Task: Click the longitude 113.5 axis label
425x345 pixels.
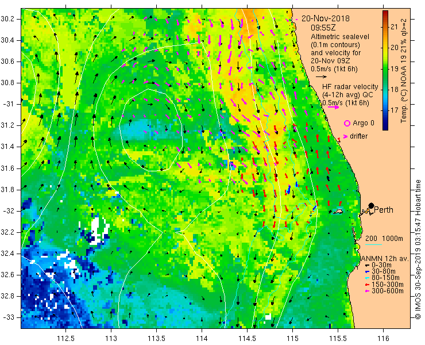Action: point(156,339)
